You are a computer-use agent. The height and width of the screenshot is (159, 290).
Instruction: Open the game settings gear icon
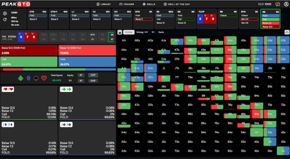pos(5,13)
